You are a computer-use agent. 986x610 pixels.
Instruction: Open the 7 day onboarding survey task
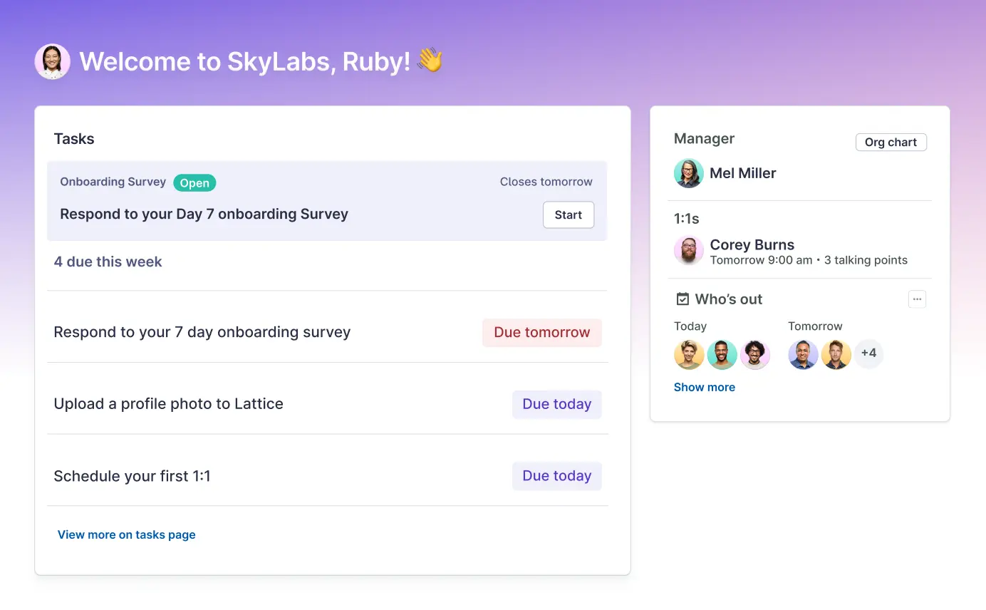pyautogui.click(x=202, y=333)
